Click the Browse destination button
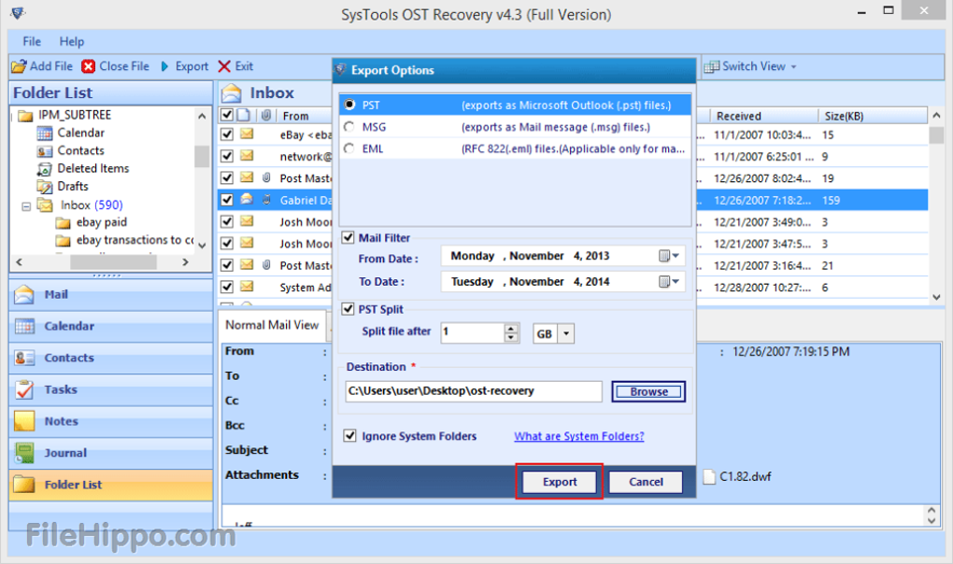Screen dimensions: 953x564 (x=648, y=391)
